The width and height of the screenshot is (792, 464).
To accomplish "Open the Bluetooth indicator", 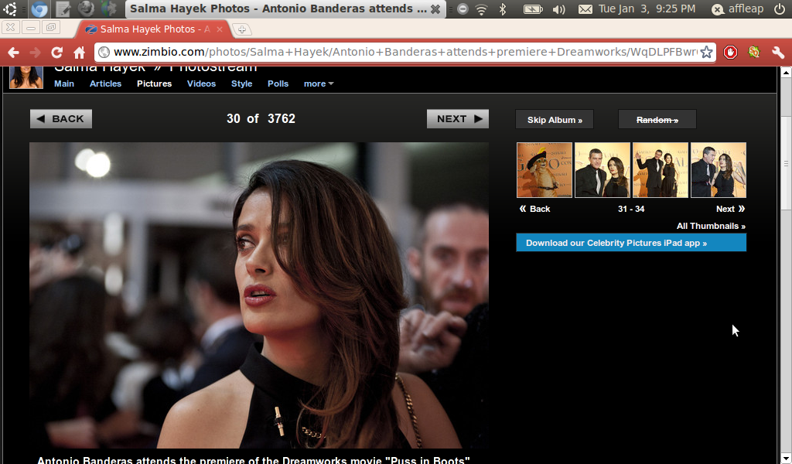I will pos(503,9).
